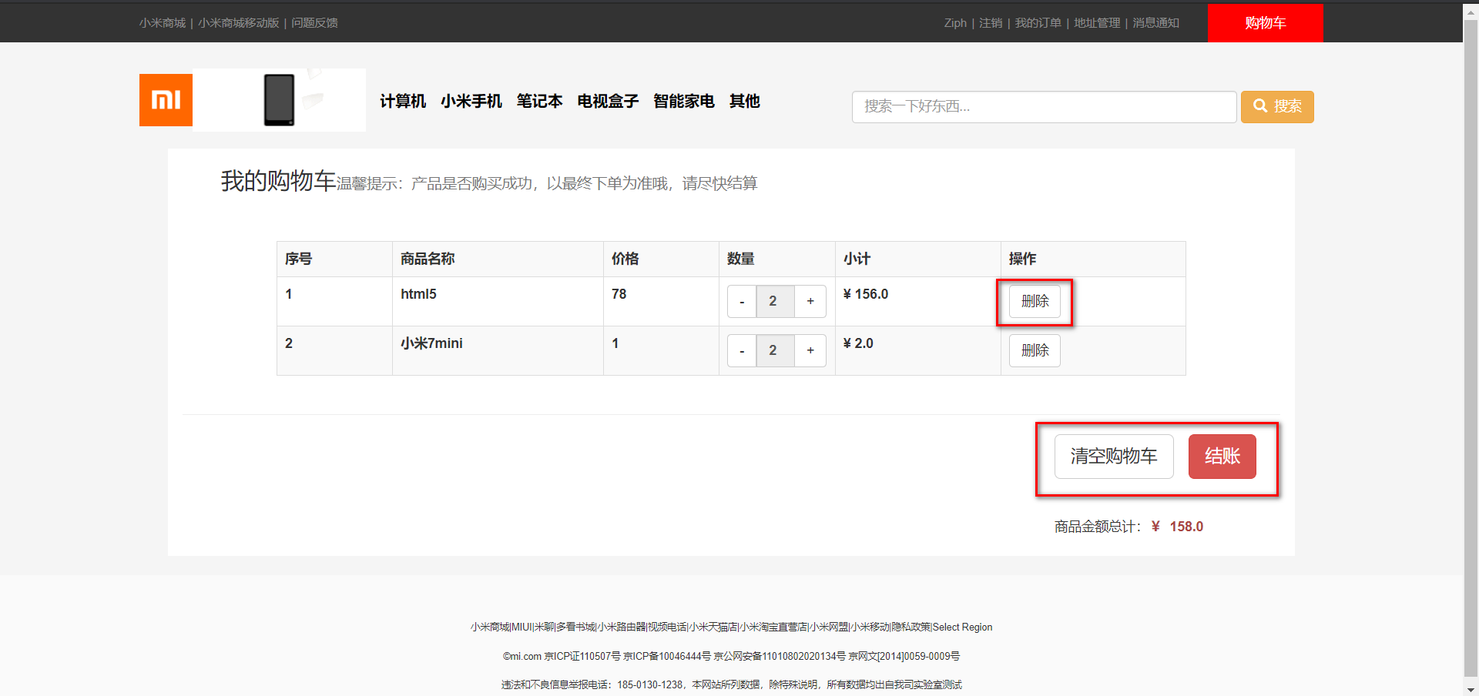Select the 笔记本 category
1479x696 pixels.
click(x=539, y=101)
